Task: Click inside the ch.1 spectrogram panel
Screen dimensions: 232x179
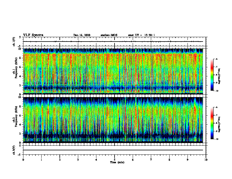Action: (113, 71)
